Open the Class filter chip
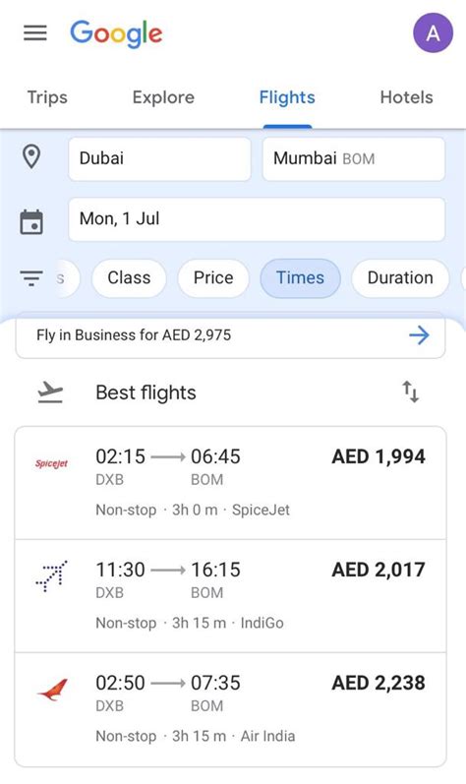This screenshot has height=784, width=466. pyautogui.click(x=129, y=278)
